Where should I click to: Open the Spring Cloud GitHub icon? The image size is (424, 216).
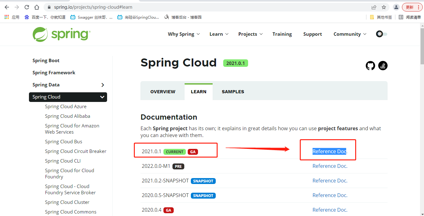point(370,66)
